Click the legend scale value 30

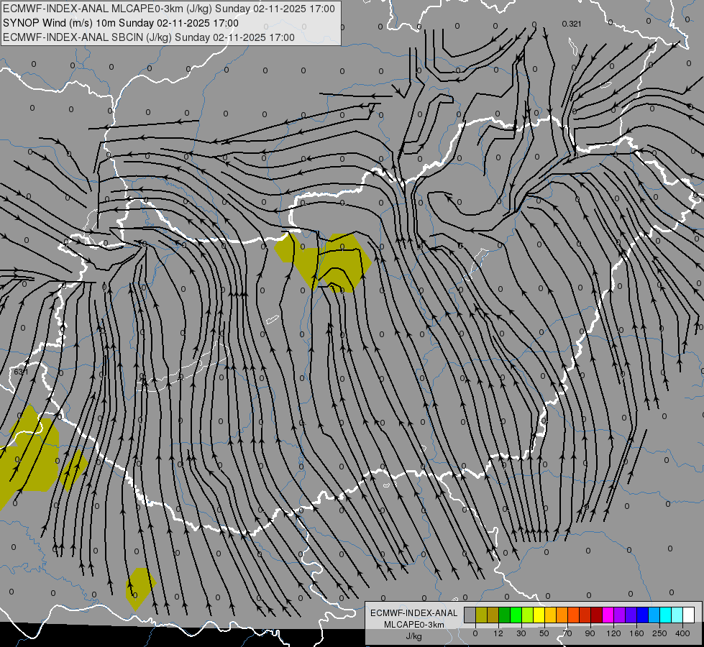coord(521,633)
